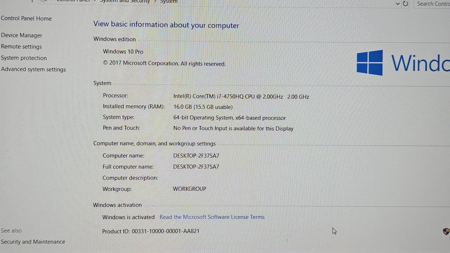
Task: Select the 'WORKGROUP' workgroup value
Action: [189, 189]
